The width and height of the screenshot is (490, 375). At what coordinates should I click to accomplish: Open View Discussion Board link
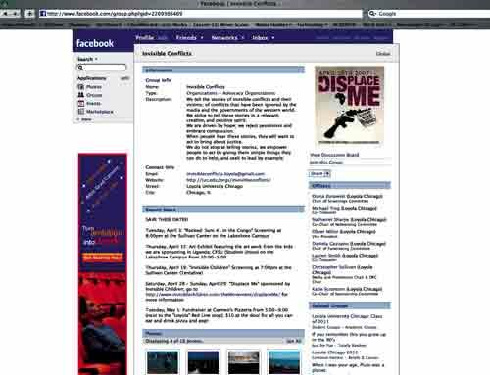pyautogui.click(x=334, y=155)
